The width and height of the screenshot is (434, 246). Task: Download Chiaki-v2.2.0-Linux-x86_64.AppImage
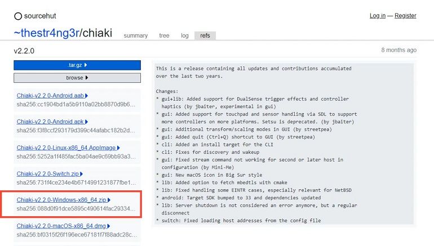tap(66, 148)
